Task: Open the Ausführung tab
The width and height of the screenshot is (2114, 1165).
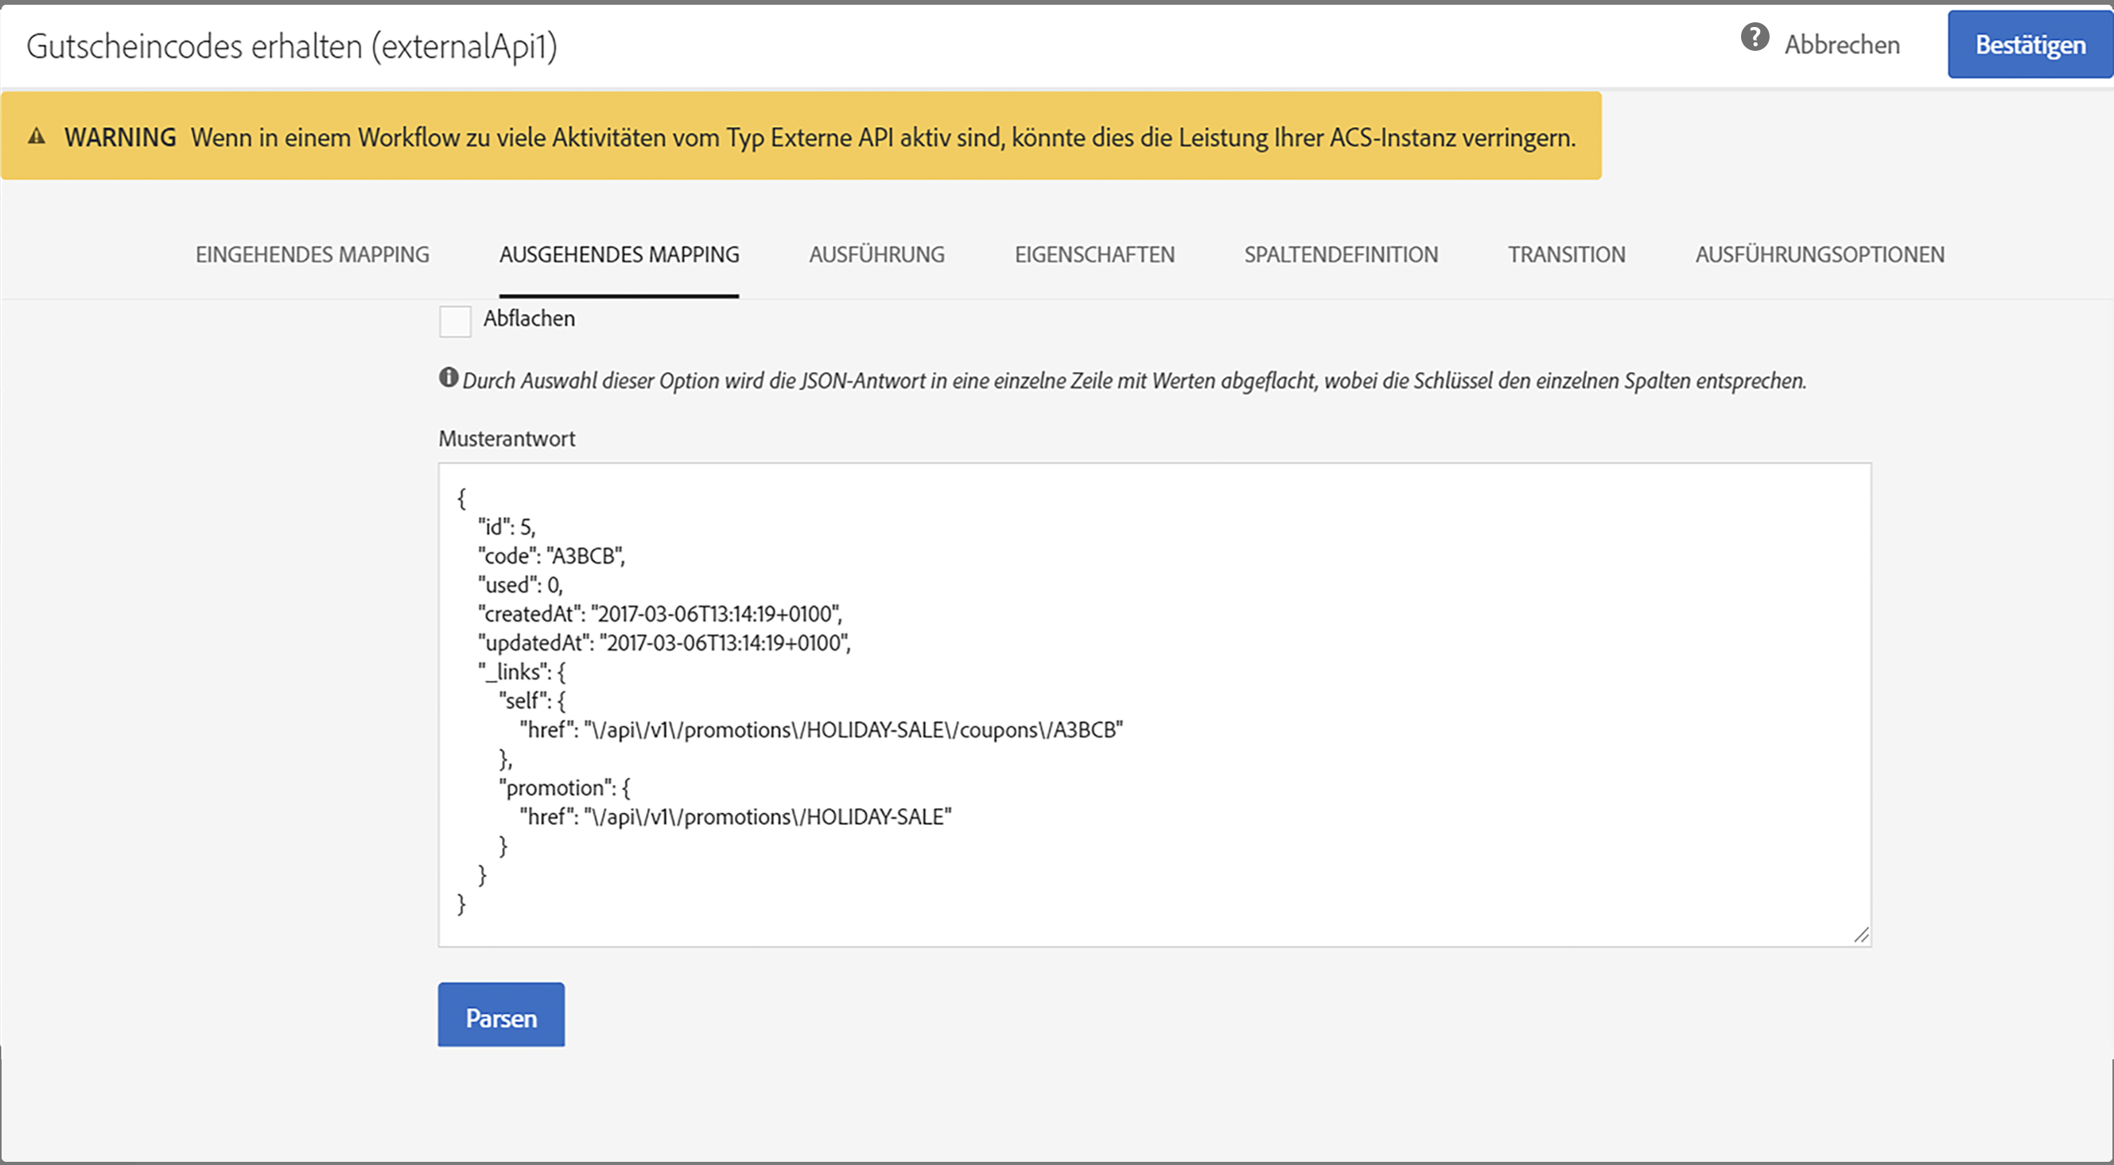Action: click(876, 255)
